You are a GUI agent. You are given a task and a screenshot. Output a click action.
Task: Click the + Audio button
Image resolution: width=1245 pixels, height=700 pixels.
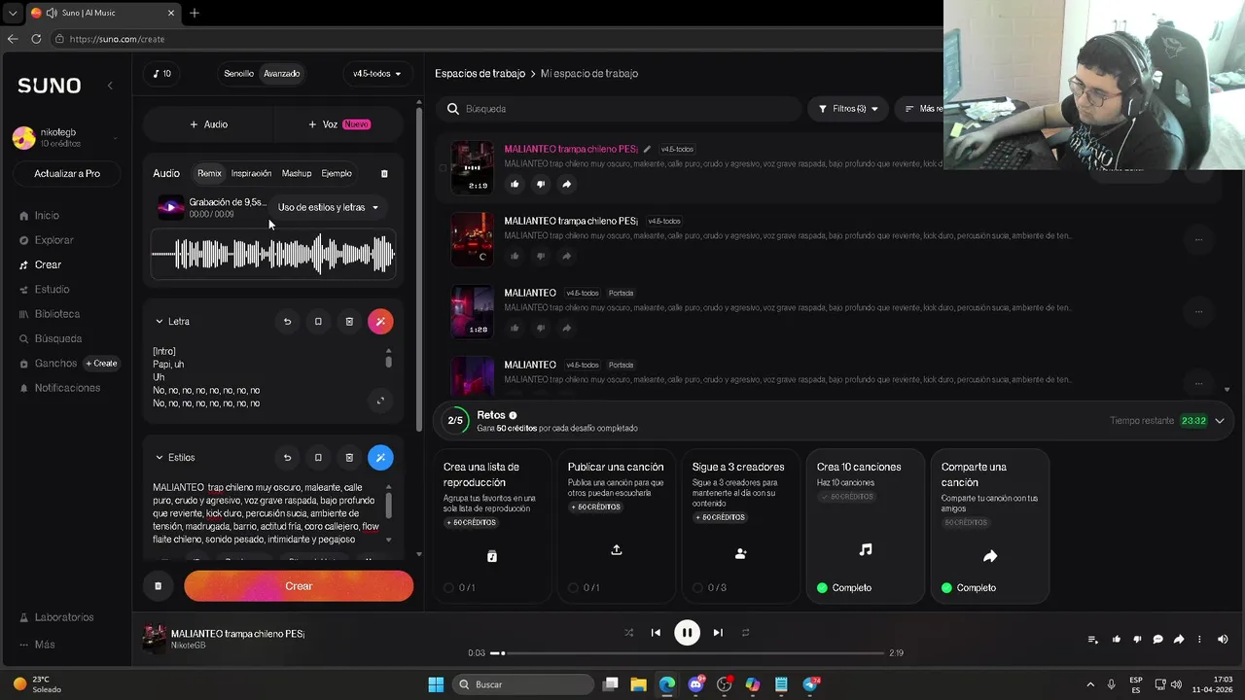tap(208, 124)
